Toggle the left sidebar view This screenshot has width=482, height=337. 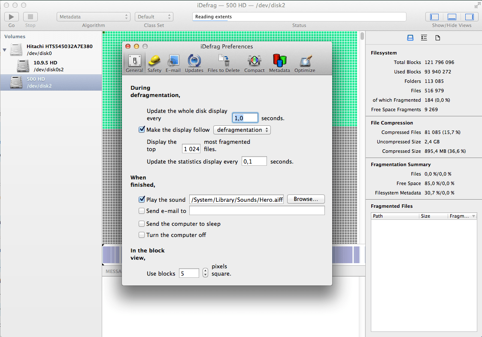(434, 17)
